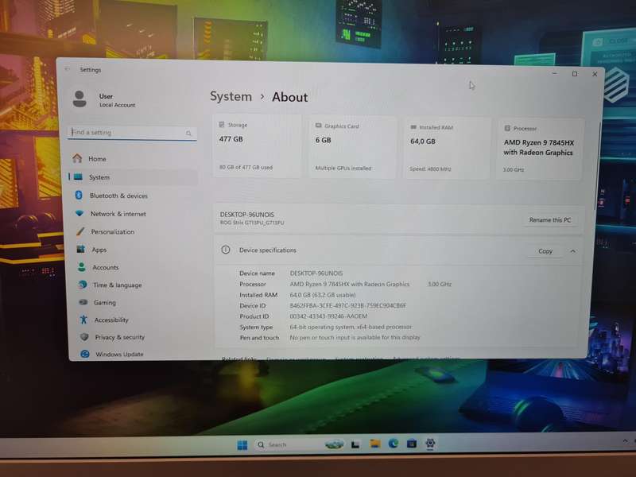Click the No pen or touch input text
This screenshot has height=477, width=636.
coord(355,337)
